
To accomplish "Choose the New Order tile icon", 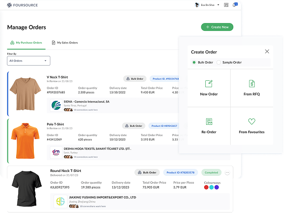I will [x=209, y=84].
